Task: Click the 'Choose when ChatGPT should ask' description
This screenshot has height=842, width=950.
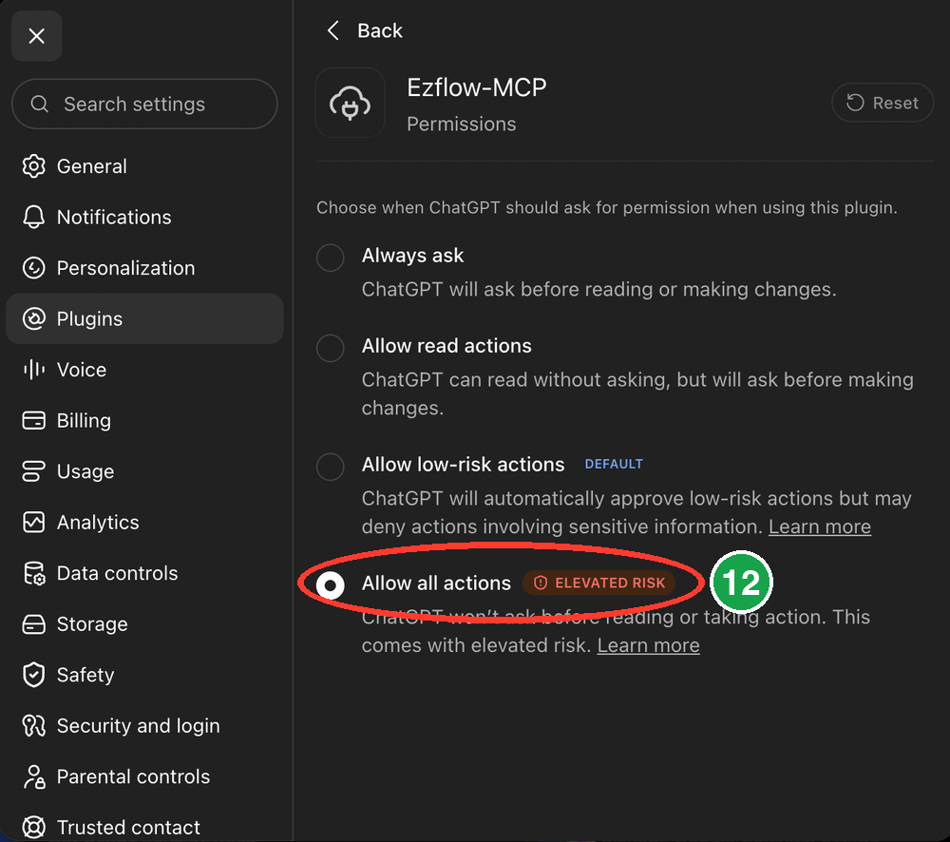Action: click(606, 207)
